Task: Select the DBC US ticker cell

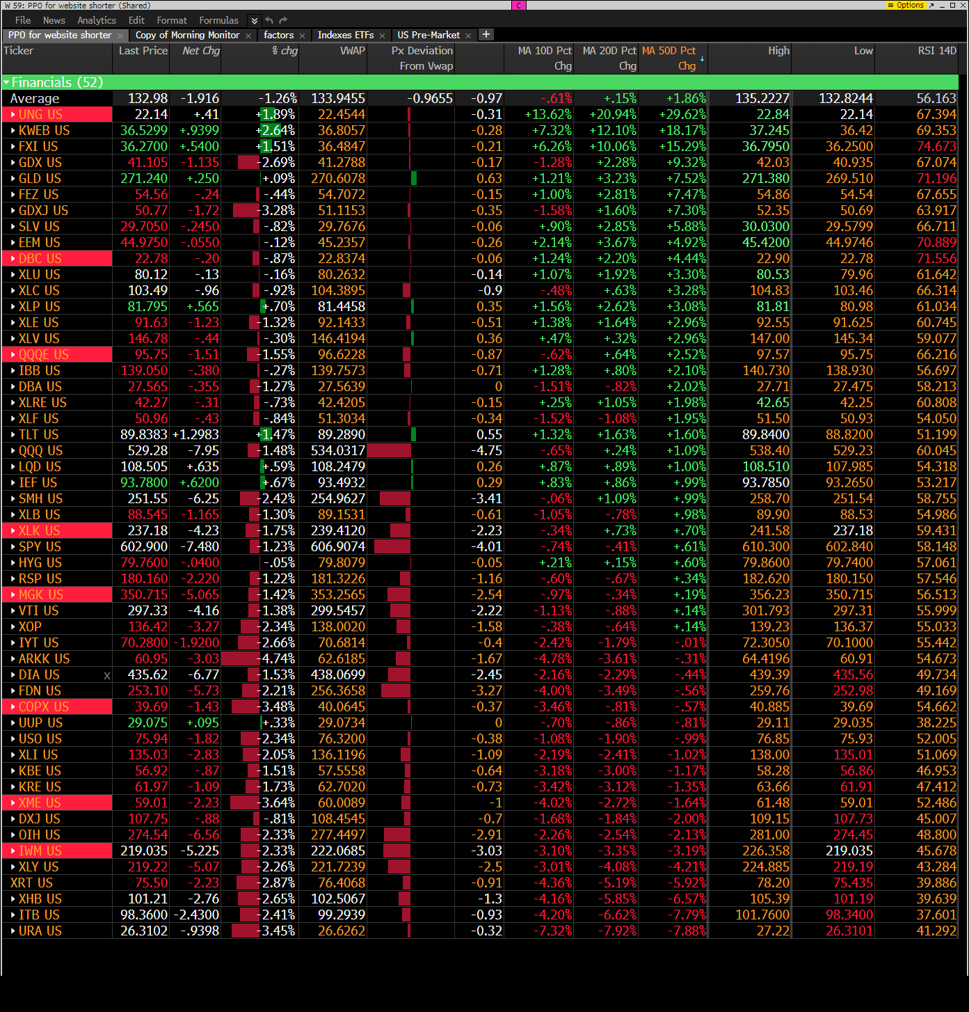Action: pos(57,259)
